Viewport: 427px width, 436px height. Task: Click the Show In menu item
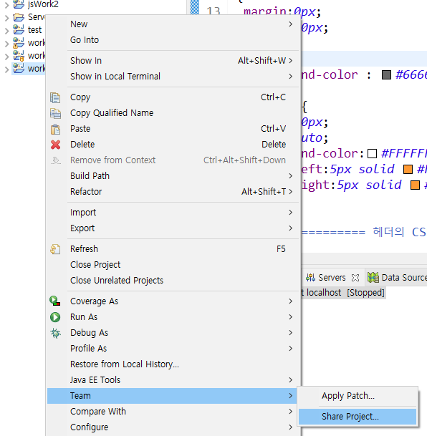pos(174,61)
